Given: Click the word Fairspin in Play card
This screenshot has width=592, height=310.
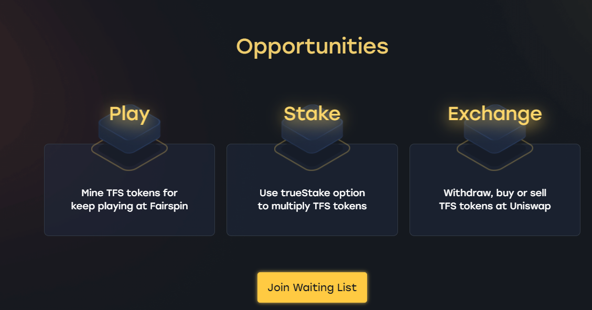Looking at the screenshot, I should 169,206.
